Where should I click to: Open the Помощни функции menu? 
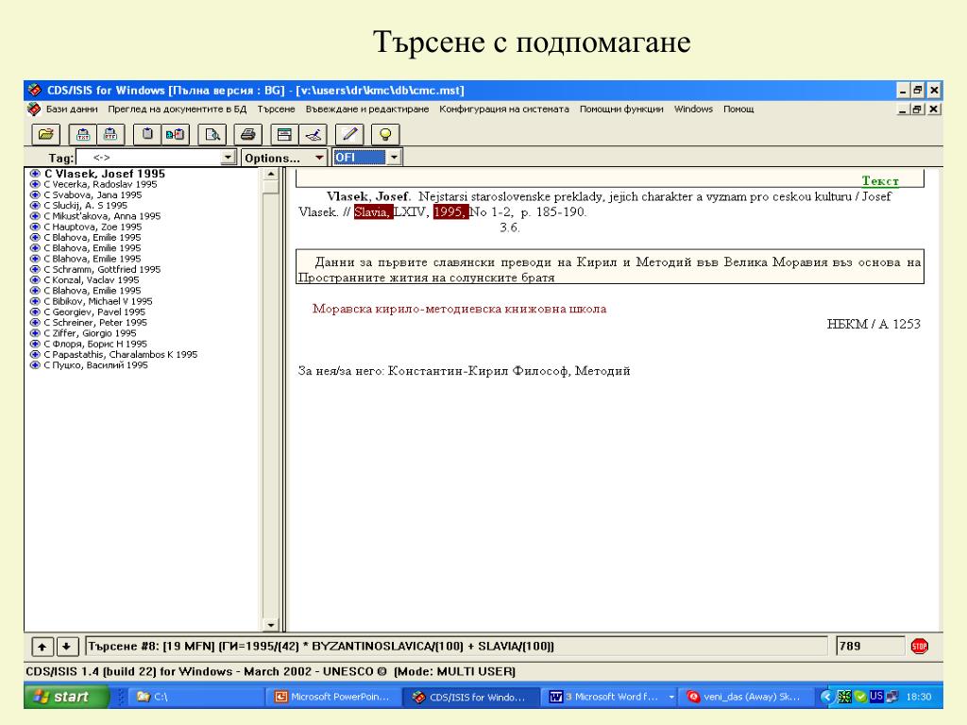click(x=621, y=110)
